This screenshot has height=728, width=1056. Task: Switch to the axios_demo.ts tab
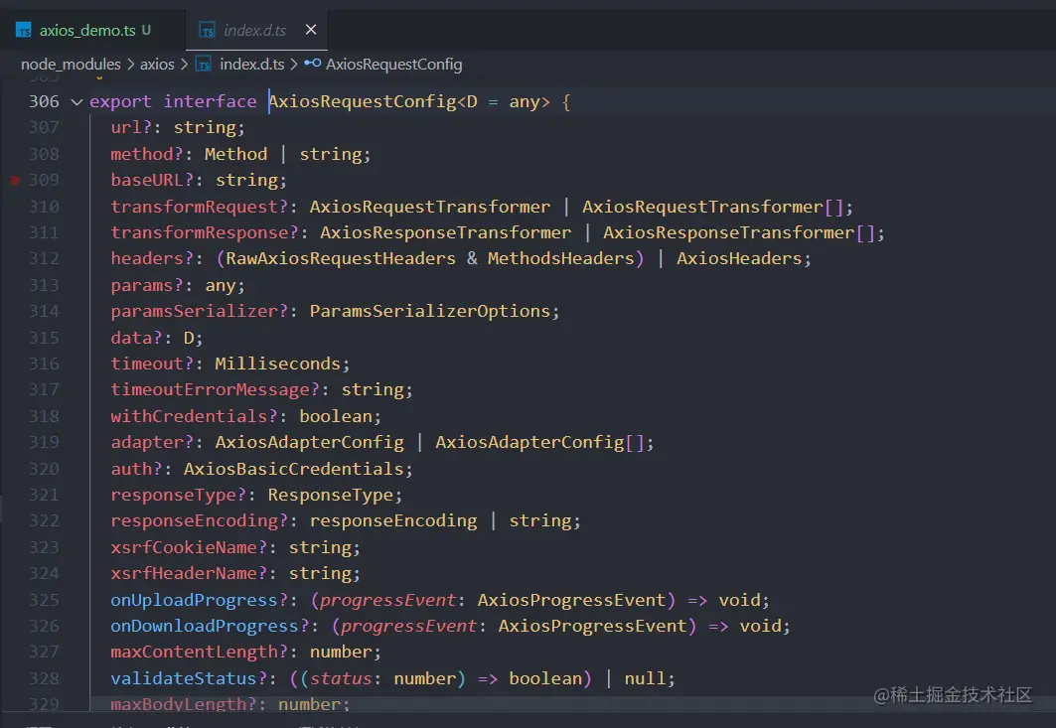coord(87,31)
